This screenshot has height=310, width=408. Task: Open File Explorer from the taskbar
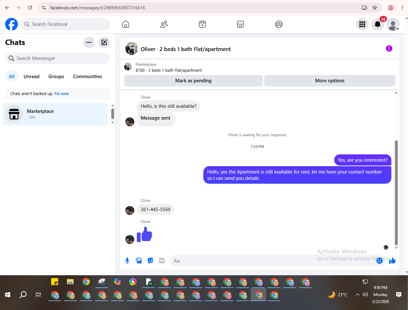pyautogui.click(x=70, y=282)
